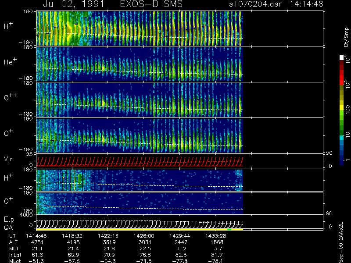Viewport: 351px width, 263px height.
Task: Click the 'O++' panel label
Action: click(x=11, y=97)
